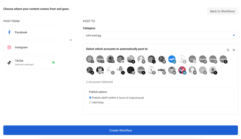Select the OneUp Snapchat account avatar

192,59
